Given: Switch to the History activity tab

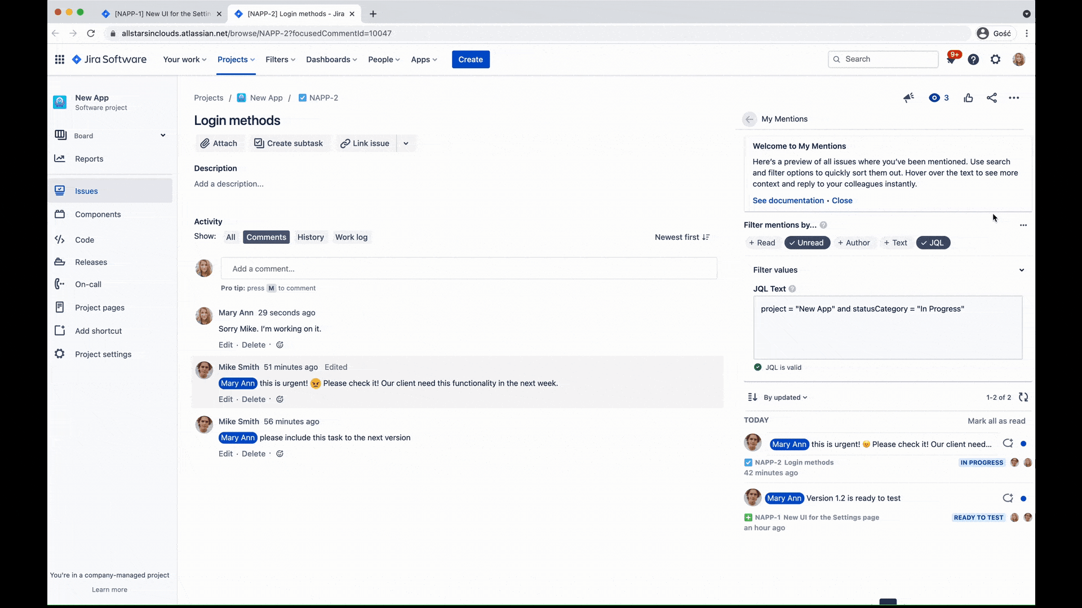Looking at the screenshot, I should [311, 237].
